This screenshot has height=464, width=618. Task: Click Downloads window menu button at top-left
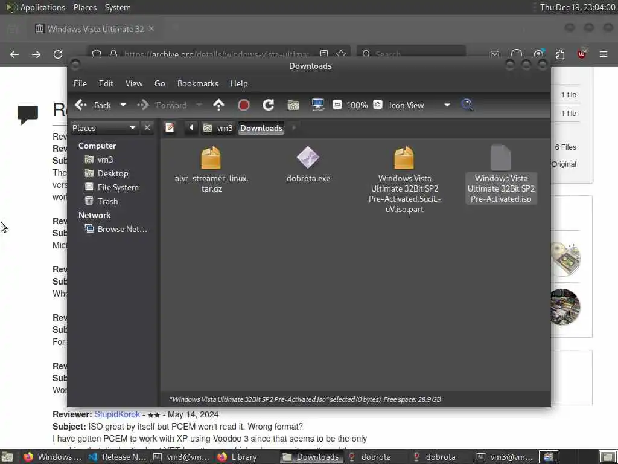point(75,65)
